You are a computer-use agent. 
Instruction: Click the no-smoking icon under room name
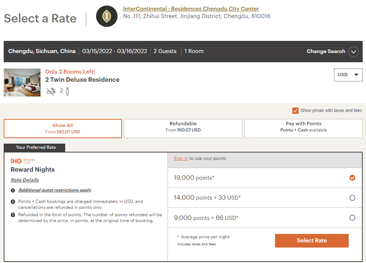click(51, 91)
